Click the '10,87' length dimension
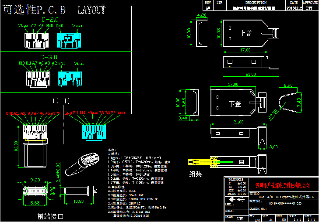 [x=79, y=202]
